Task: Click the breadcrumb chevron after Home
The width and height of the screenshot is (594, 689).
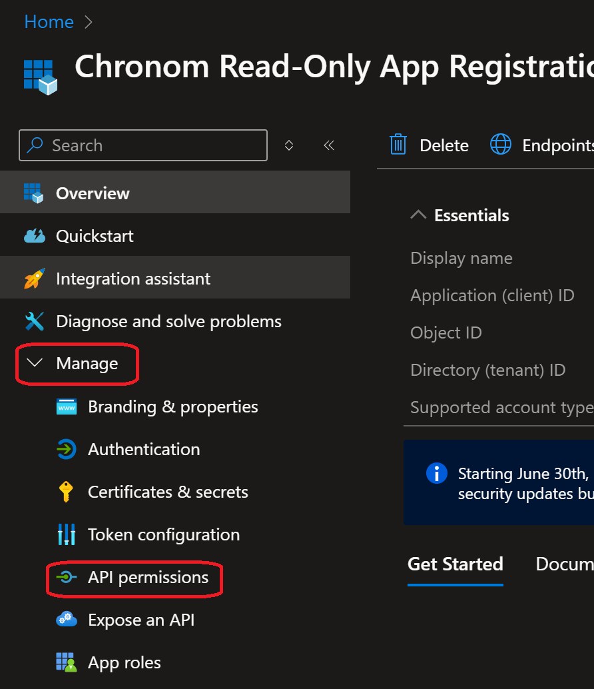Action: tap(89, 22)
